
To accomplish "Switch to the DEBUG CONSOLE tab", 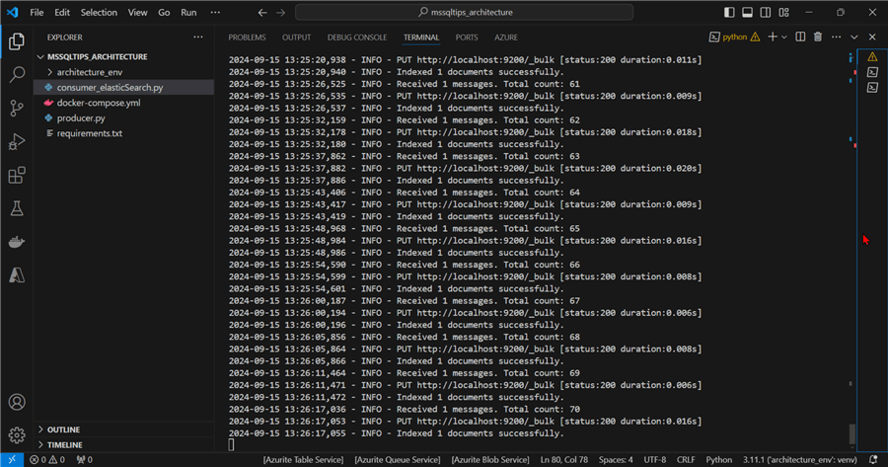I will pyautogui.click(x=357, y=38).
